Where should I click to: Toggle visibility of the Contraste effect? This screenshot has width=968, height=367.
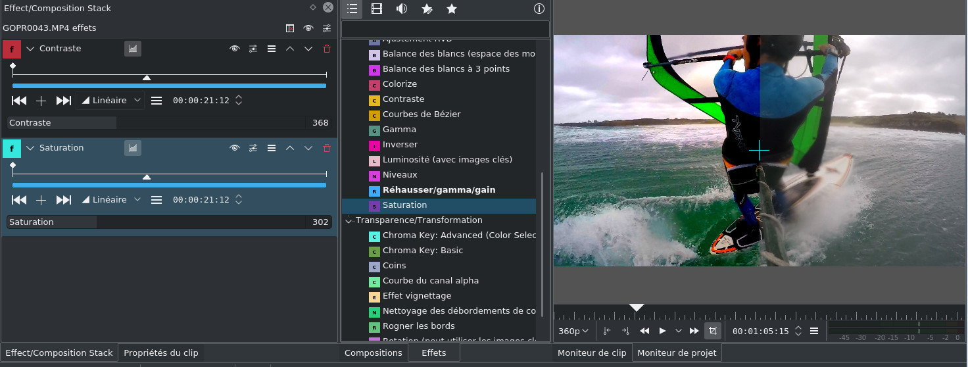coord(234,49)
